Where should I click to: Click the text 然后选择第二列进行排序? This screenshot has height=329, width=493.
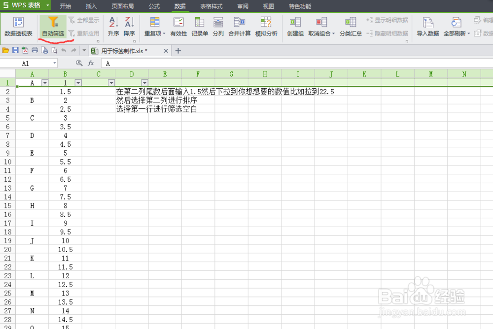pyautogui.click(x=157, y=100)
